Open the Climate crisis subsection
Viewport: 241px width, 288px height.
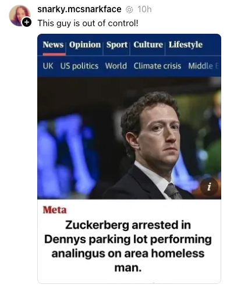point(157,66)
